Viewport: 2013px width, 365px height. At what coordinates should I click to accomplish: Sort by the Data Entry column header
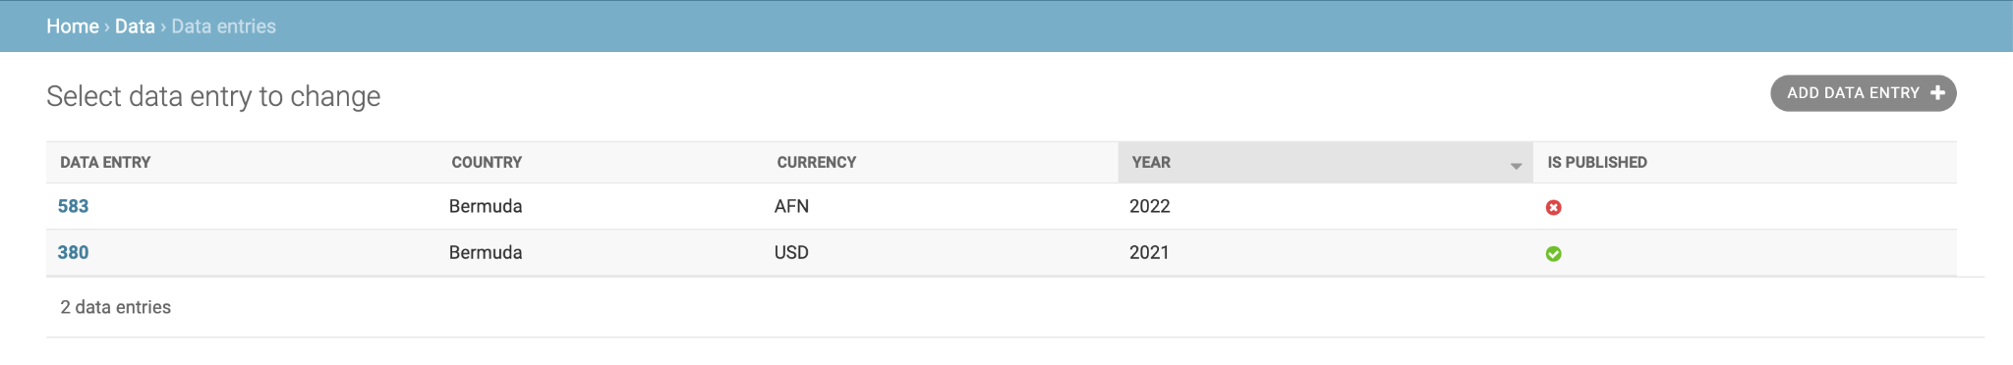coord(105,162)
